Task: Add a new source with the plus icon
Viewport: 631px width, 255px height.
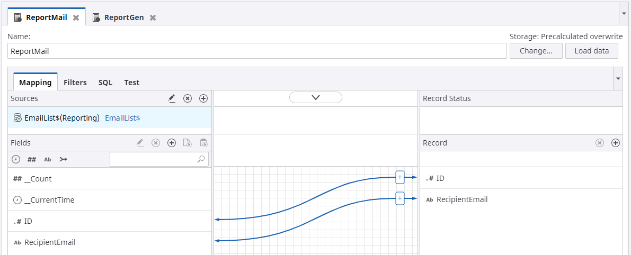Action: pyautogui.click(x=203, y=98)
